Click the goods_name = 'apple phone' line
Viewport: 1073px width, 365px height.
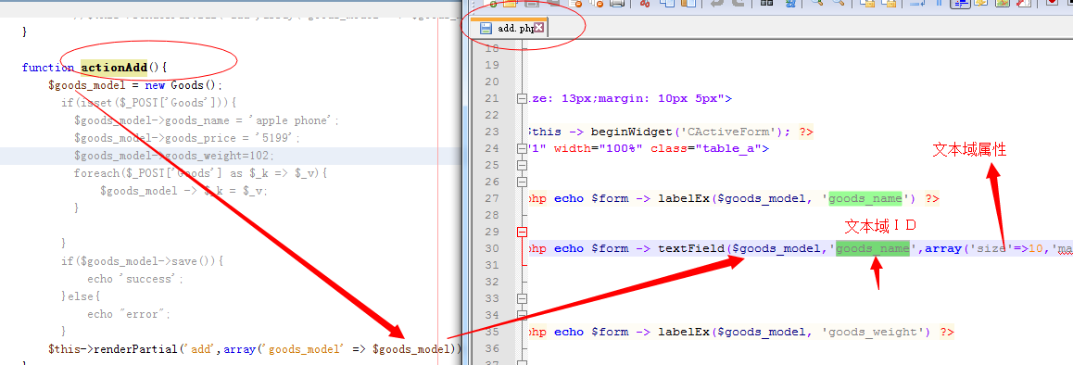(207, 120)
